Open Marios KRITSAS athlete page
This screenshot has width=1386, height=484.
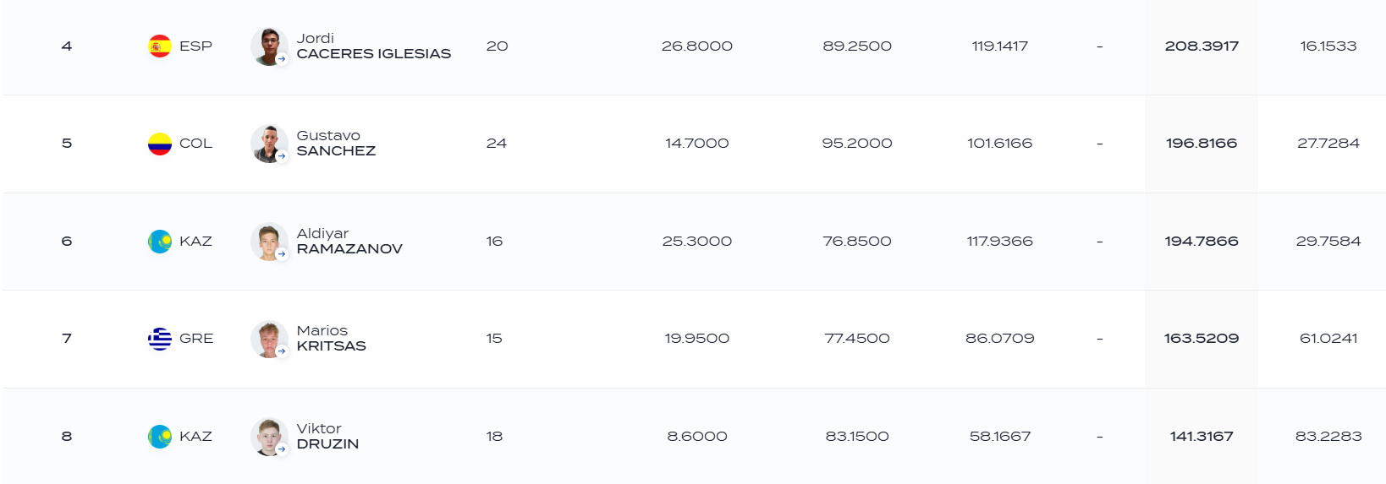331,338
